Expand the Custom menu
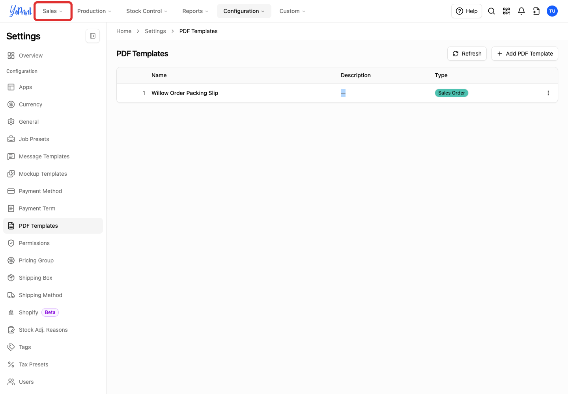The width and height of the screenshot is (568, 394). point(292,11)
